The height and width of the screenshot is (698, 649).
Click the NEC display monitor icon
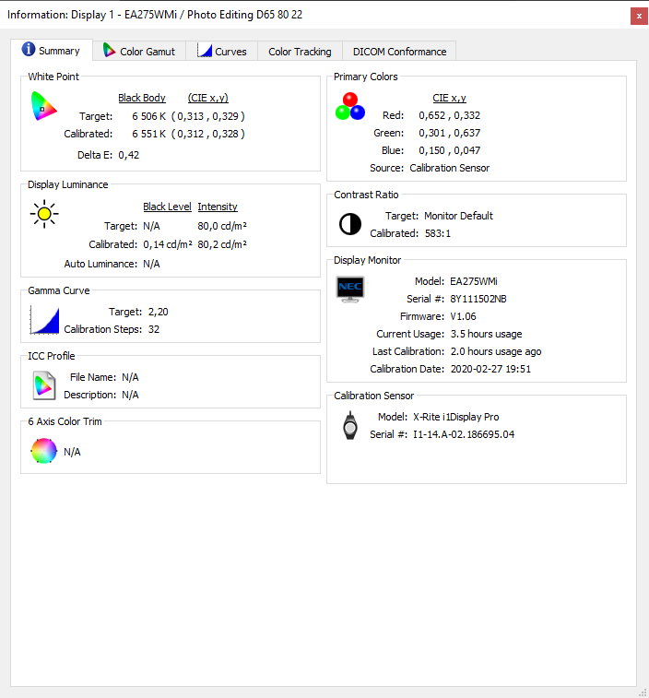[350, 288]
